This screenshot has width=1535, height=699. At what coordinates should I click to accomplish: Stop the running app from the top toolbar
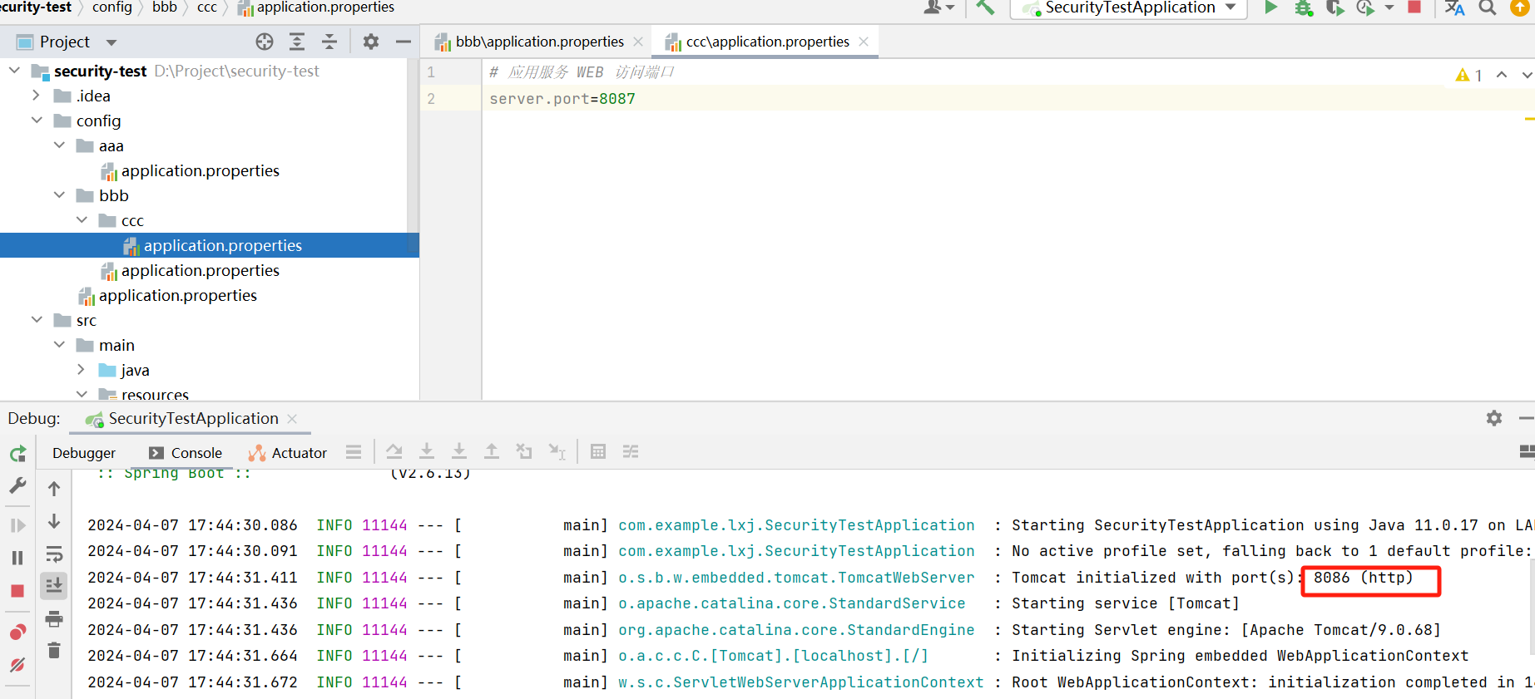1414,7
